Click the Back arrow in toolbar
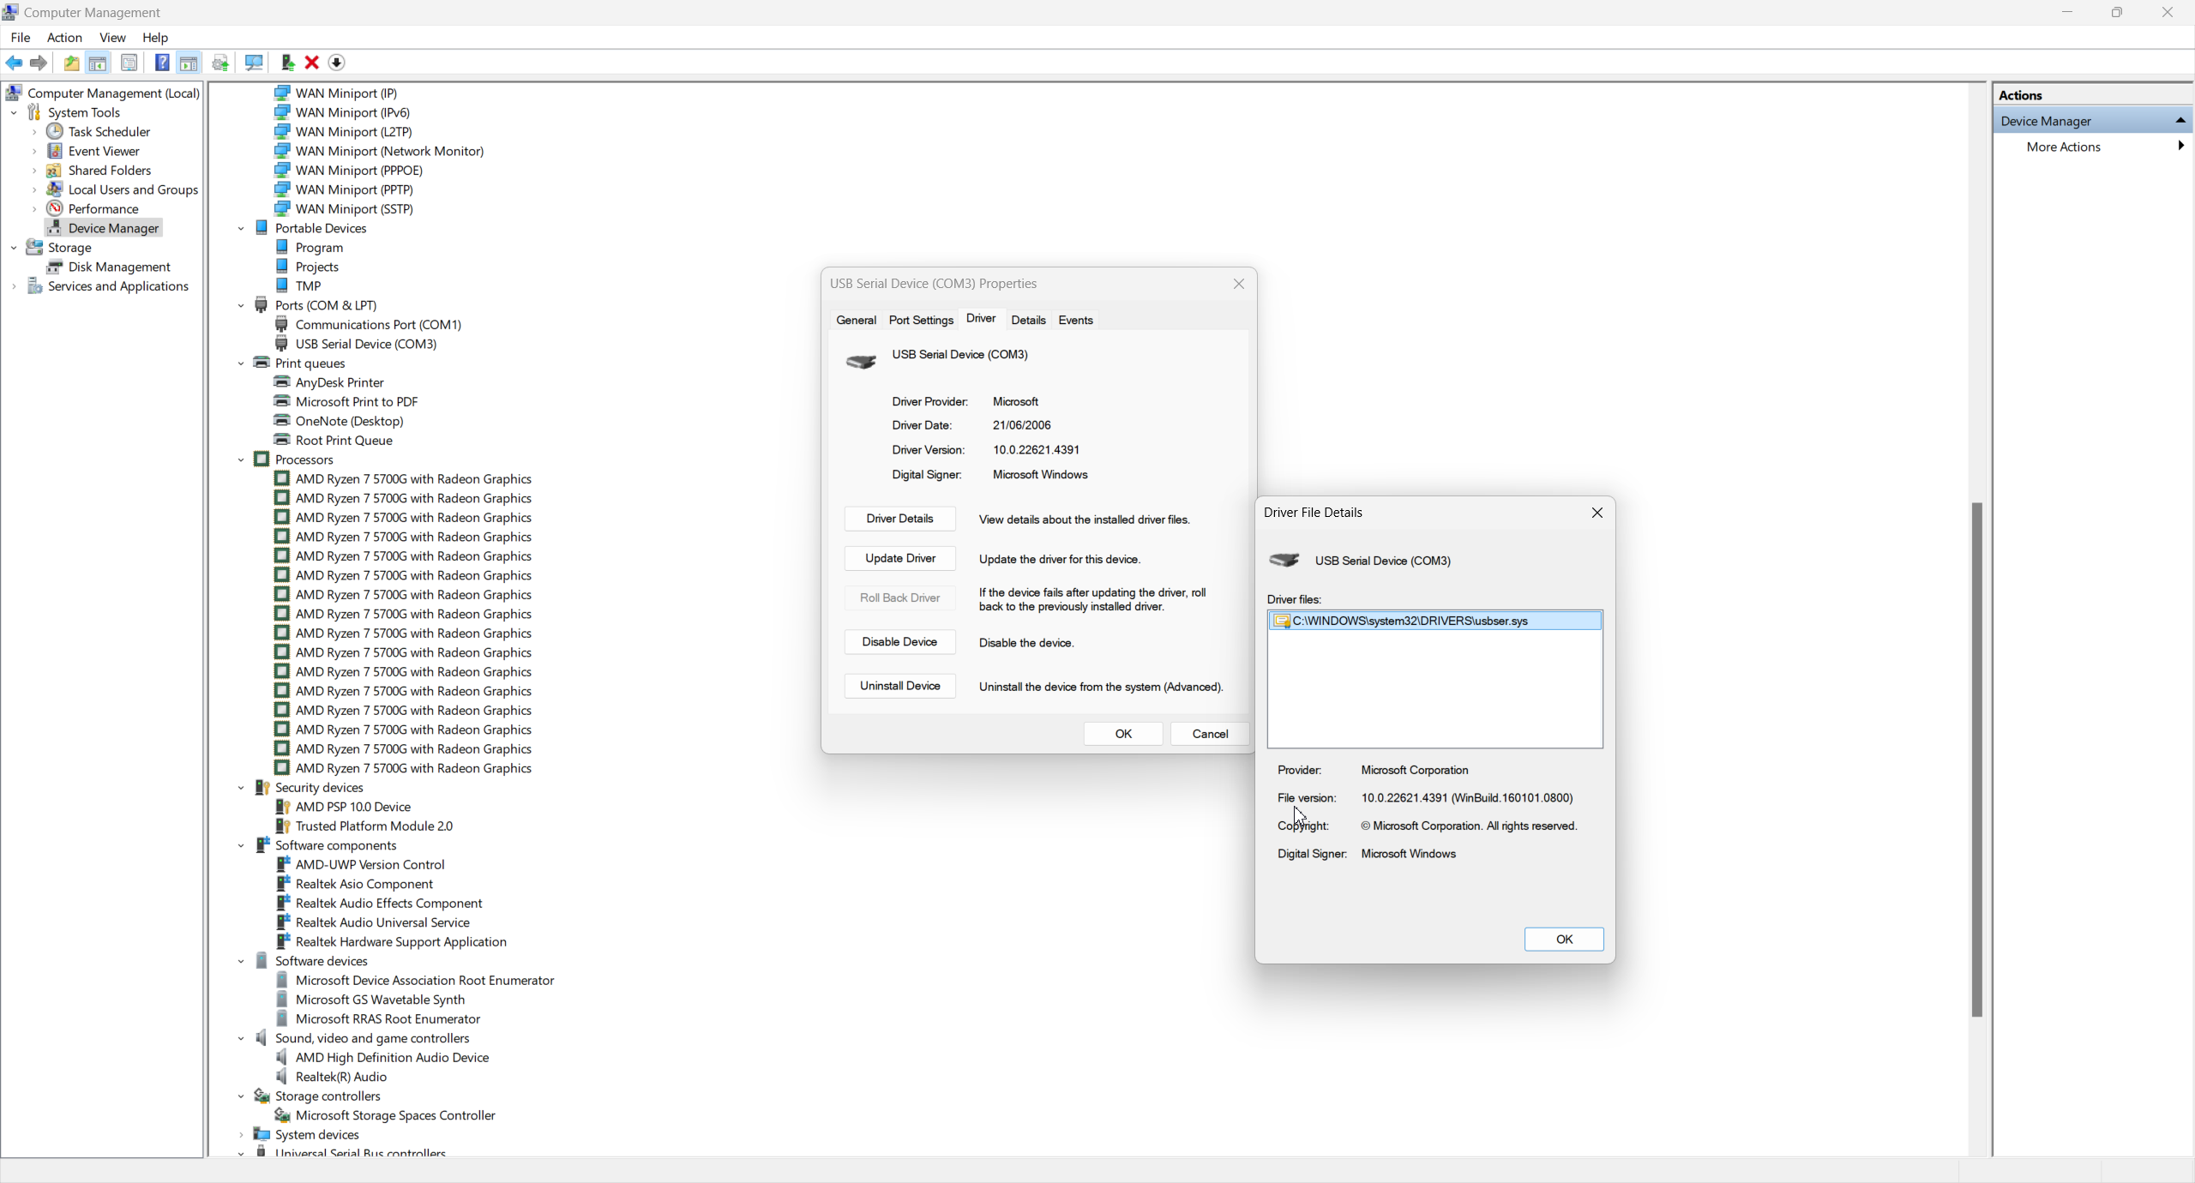Image resolution: width=2195 pixels, height=1183 pixels. tap(14, 63)
